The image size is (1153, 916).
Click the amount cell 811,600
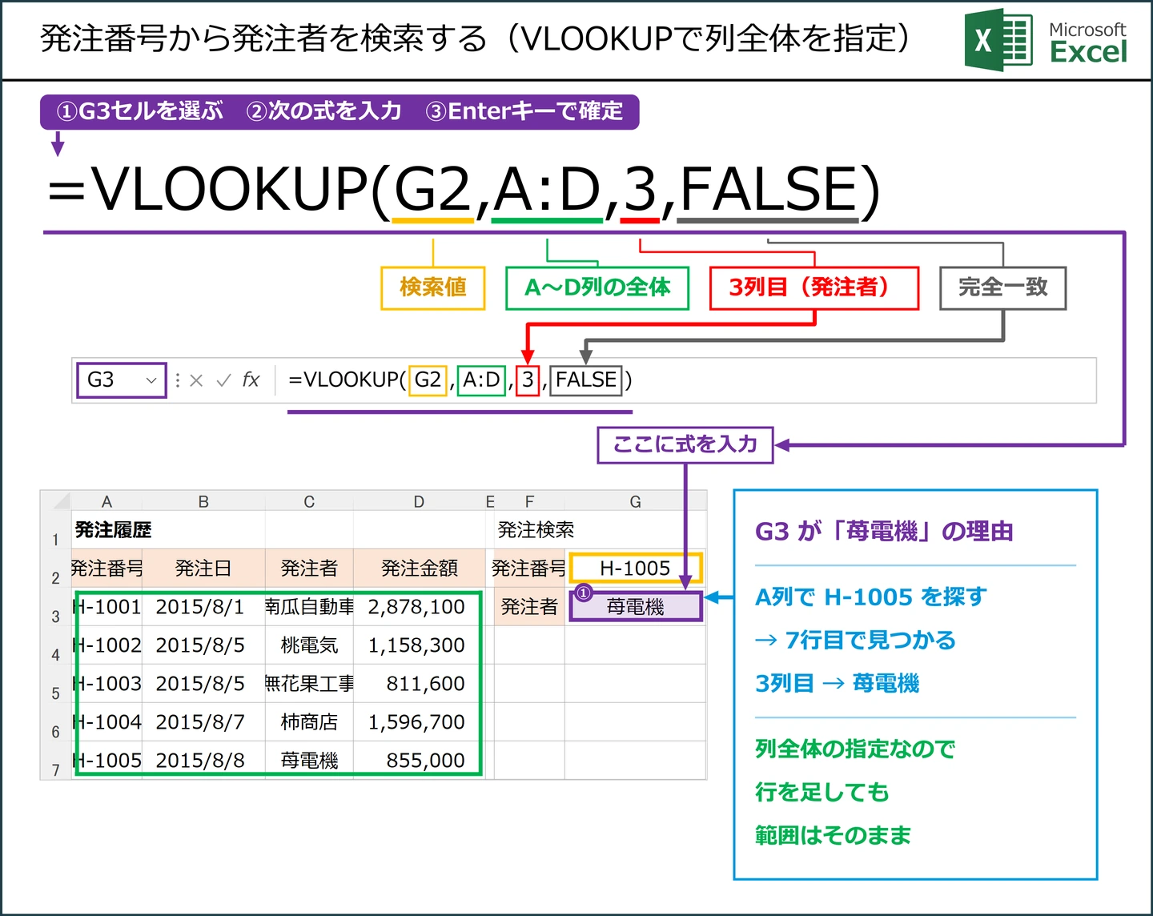[419, 684]
